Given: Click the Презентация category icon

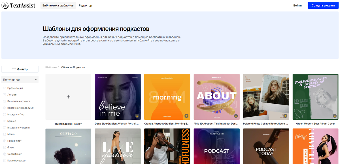Looking at the screenshot, I should click(4, 88).
